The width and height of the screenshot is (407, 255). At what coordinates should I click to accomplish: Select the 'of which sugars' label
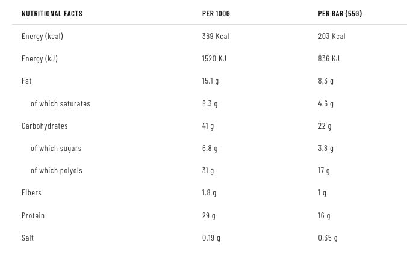pyautogui.click(x=56, y=148)
